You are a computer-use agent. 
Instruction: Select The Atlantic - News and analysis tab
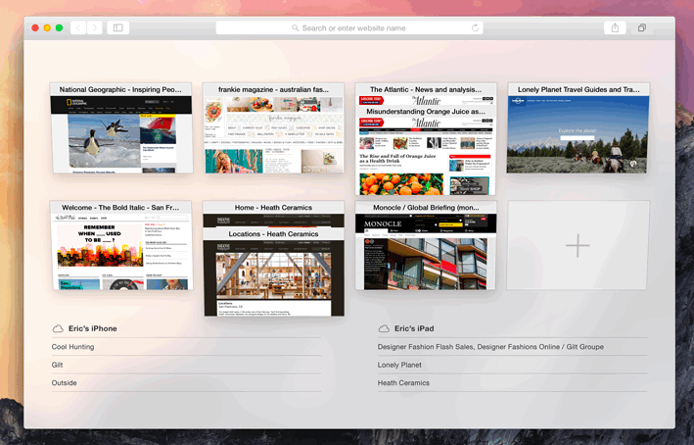tap(426, 94)
